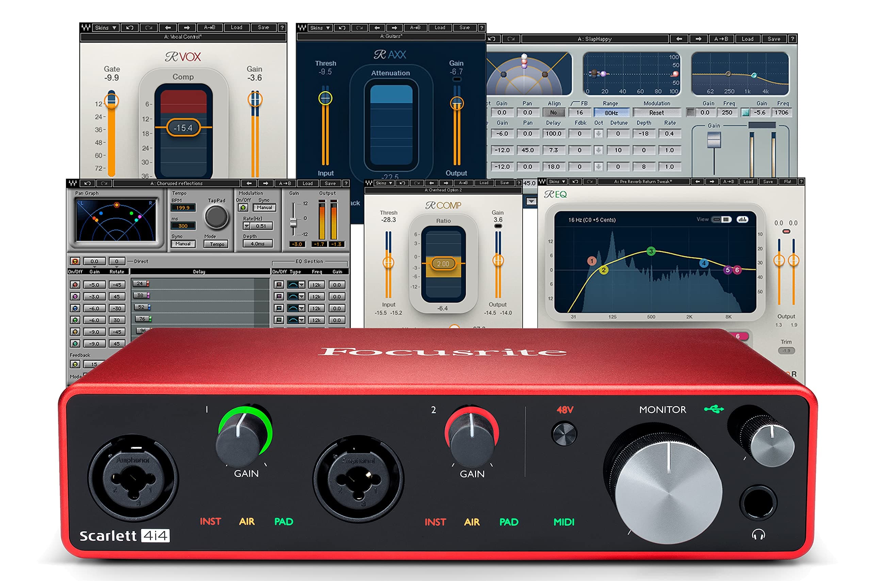871x581 pixels.
Task: Click the redo arrow in the RAxx toolbar
Action: (x=360, y=28)
